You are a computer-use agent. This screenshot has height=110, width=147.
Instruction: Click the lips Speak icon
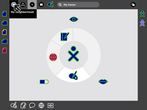(x=103, y=82)
